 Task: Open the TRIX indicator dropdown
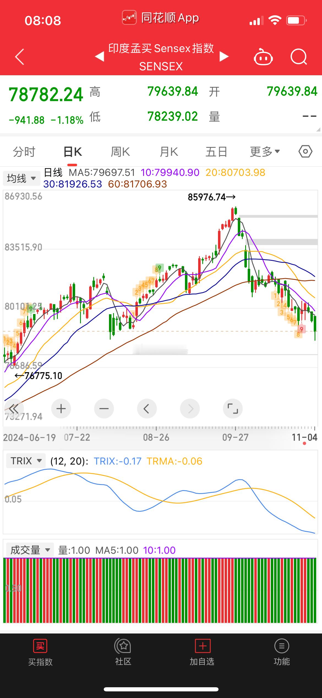pyautogui.click(x=26, y=461)
